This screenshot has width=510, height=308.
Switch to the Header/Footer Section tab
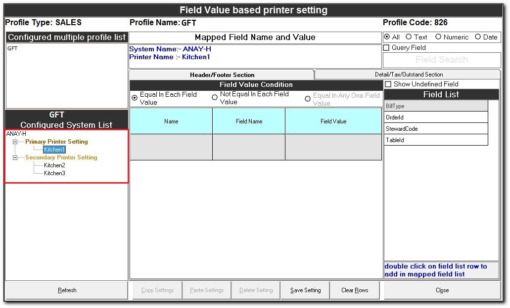click(222, 75)
